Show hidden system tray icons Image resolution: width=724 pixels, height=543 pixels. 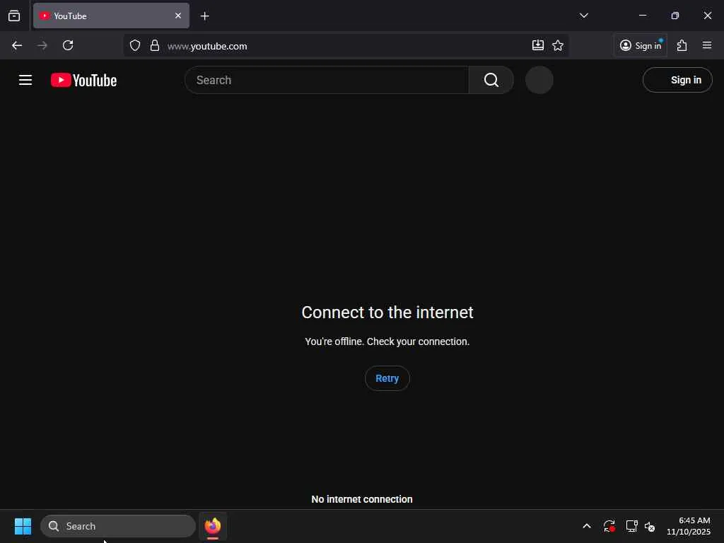pyautogui.click(x=587, y=526)
